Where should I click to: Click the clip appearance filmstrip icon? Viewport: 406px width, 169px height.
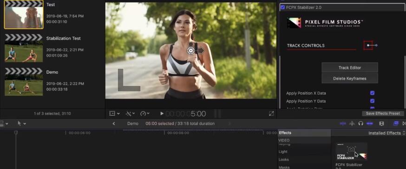[x=381, y=123]
